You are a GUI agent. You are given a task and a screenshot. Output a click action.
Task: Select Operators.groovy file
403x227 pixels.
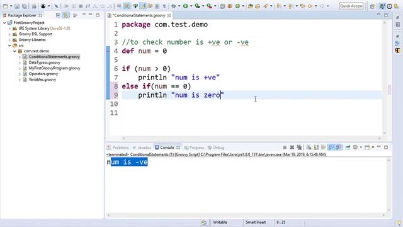[x=43, y=74]
